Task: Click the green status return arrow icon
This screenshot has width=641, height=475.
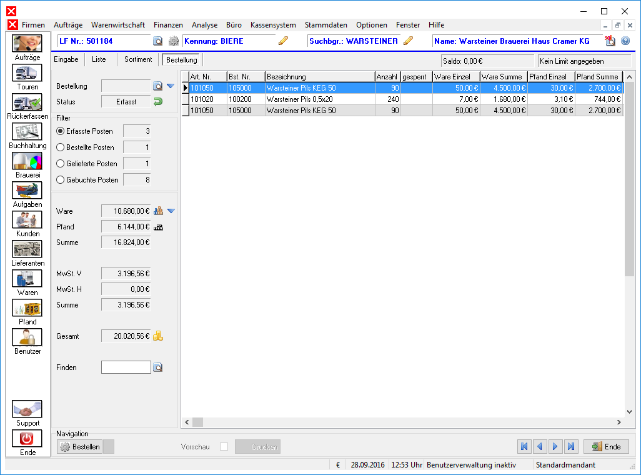Action: [158, 101]
